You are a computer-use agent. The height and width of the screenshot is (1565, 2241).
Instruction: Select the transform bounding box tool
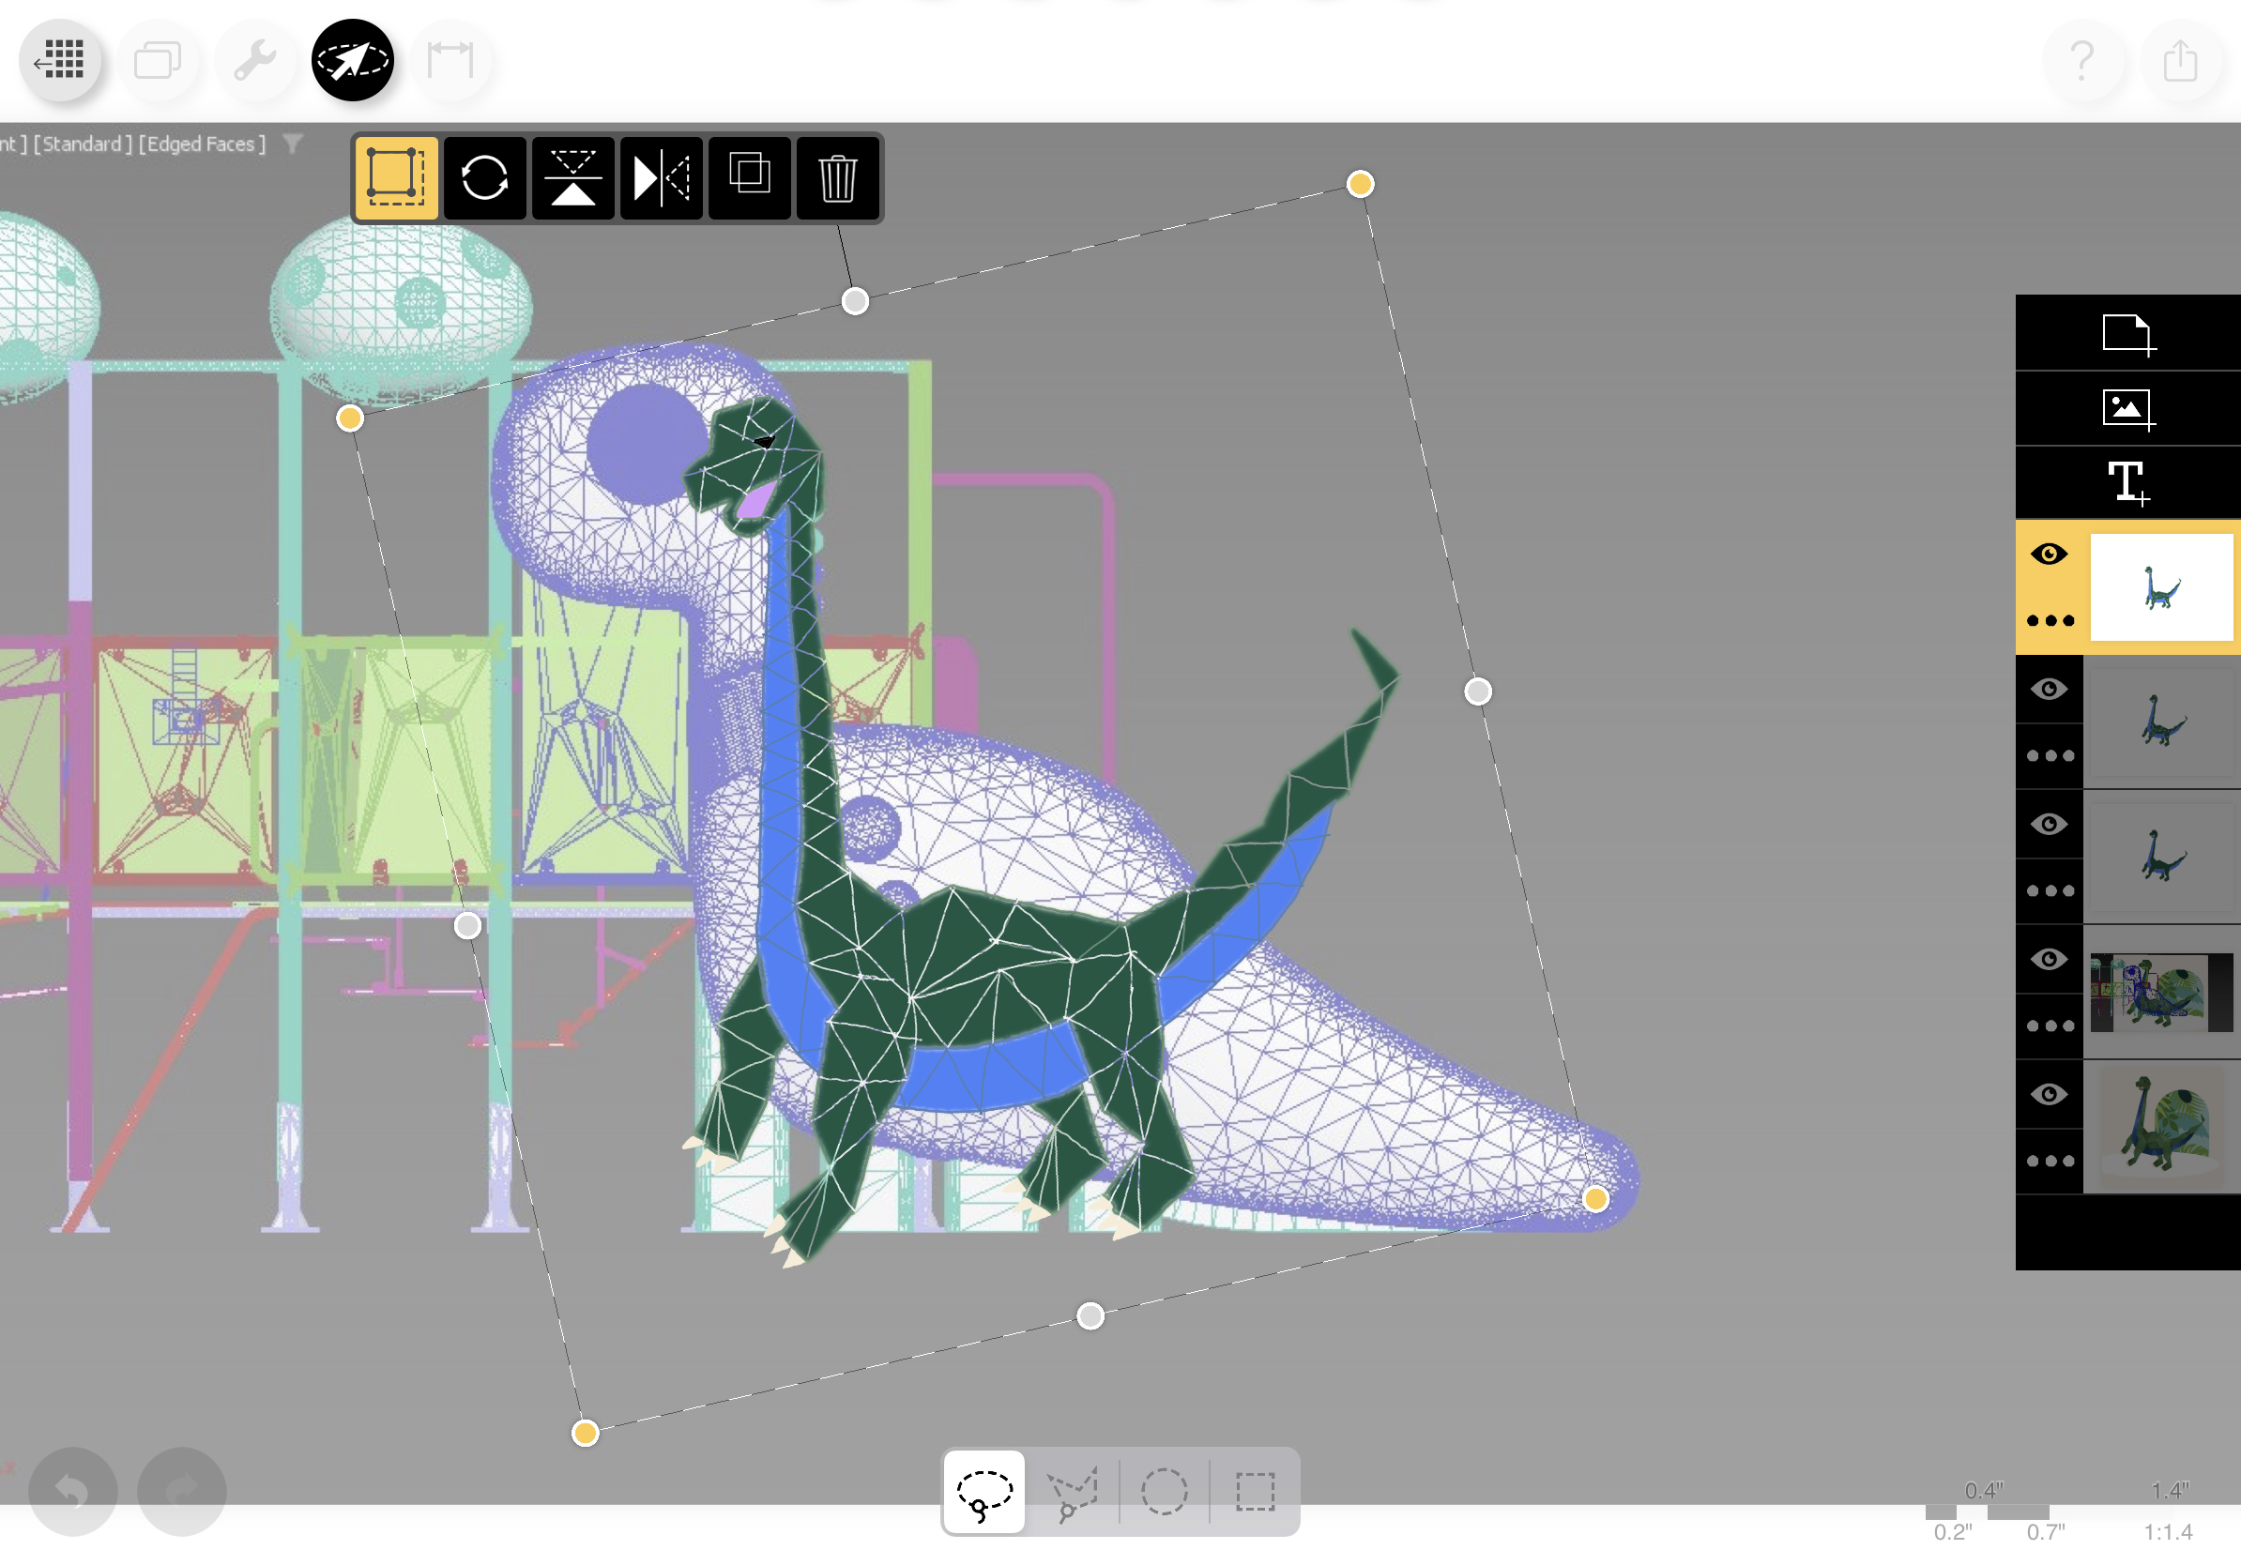[396, 177]
